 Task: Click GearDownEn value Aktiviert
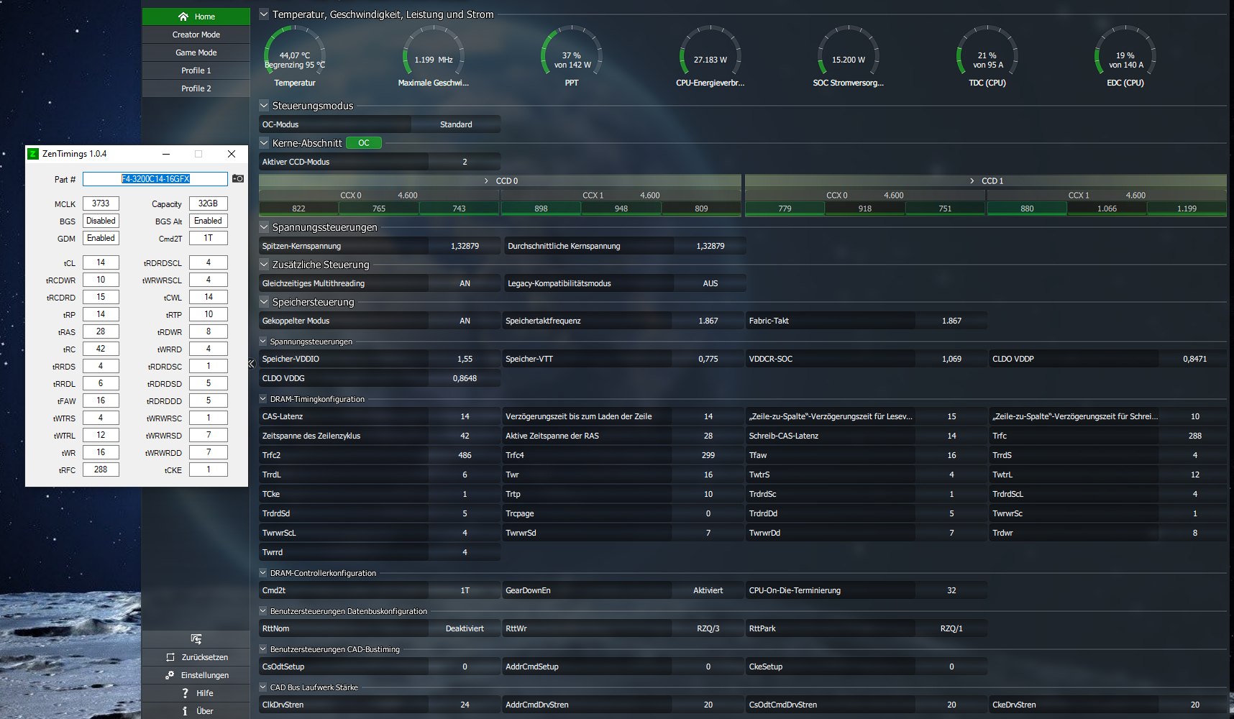708,590
